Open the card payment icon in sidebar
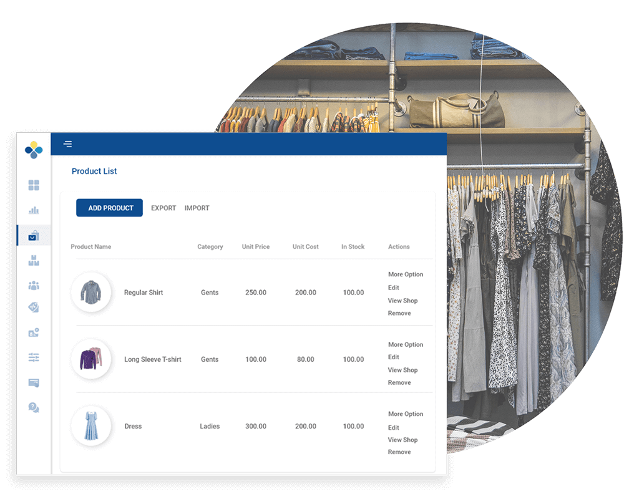The height and width of the screenshot is (499, 624). tap(34, 382)
